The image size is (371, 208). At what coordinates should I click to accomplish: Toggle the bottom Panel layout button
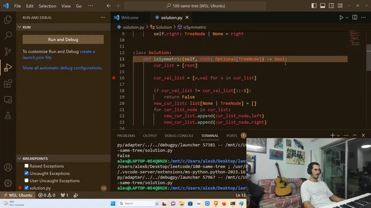[322, 6]
